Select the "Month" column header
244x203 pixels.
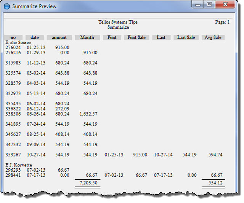(x=87, y=37)
